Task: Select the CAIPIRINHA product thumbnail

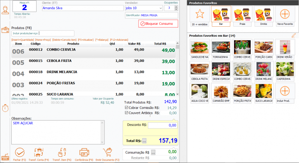Action: coord(285,69)
